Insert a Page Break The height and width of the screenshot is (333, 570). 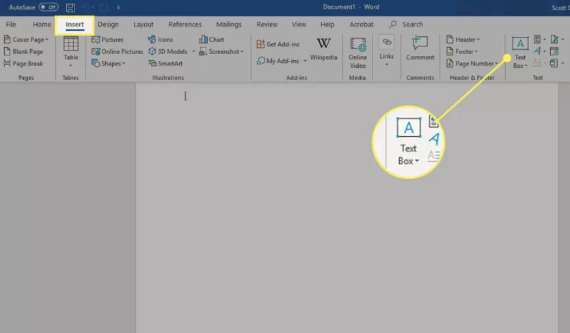tap(23, 64)
